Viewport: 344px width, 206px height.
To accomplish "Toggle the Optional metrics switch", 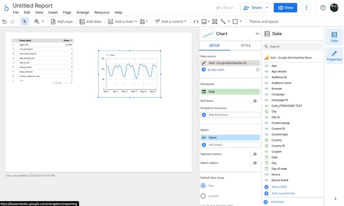I will [254, 154].
